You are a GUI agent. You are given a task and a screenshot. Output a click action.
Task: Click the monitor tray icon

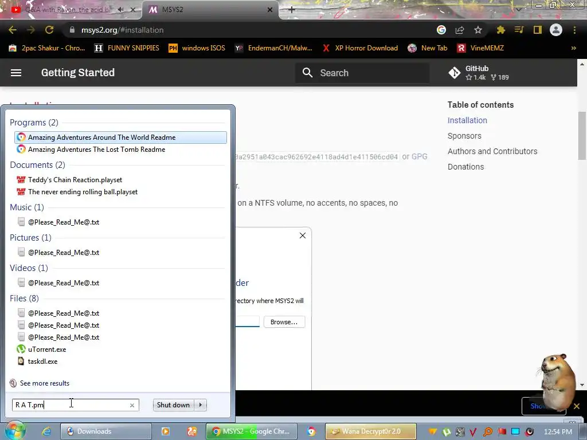pos(515,432)
